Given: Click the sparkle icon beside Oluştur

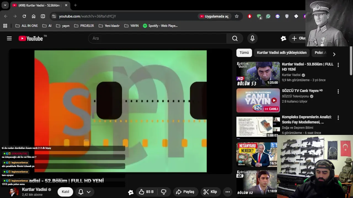Looking at the screenshot, I should click(283, 38).
